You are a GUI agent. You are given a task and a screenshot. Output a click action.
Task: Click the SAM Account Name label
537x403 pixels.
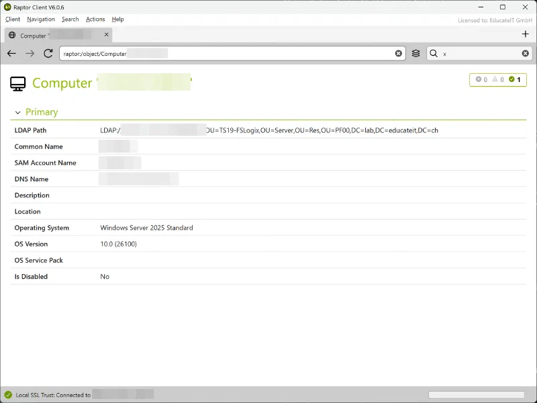click(x=45, y=163)
